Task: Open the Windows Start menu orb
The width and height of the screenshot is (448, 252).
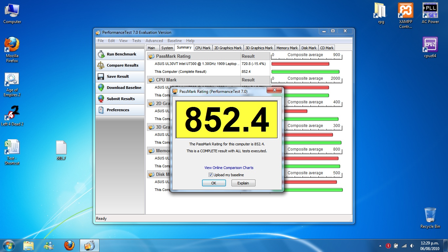Action: tap(9, 245)
